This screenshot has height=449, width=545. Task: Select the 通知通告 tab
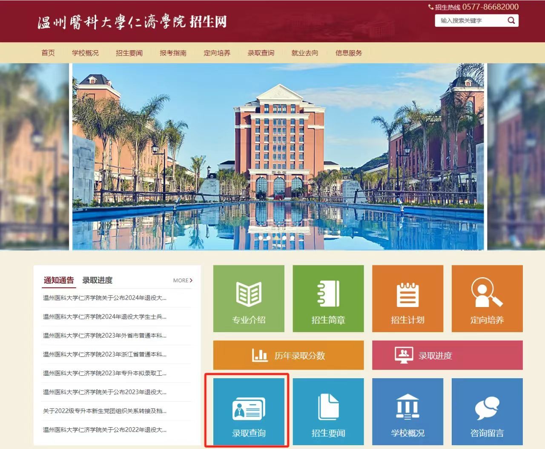(x=59, y=280)
